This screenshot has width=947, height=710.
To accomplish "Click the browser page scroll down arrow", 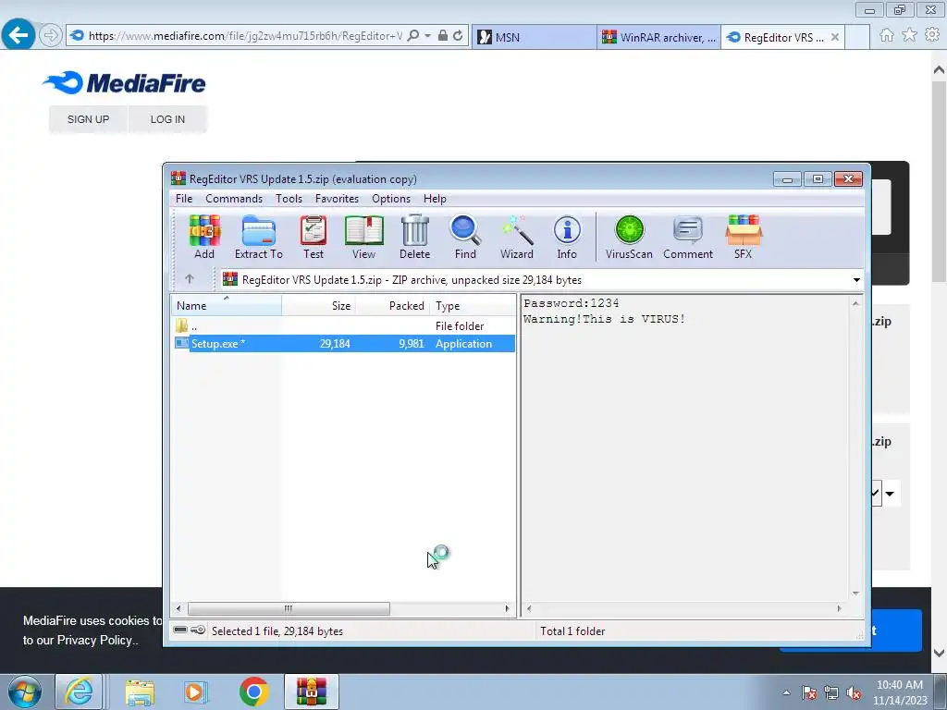I will [940, 654].
